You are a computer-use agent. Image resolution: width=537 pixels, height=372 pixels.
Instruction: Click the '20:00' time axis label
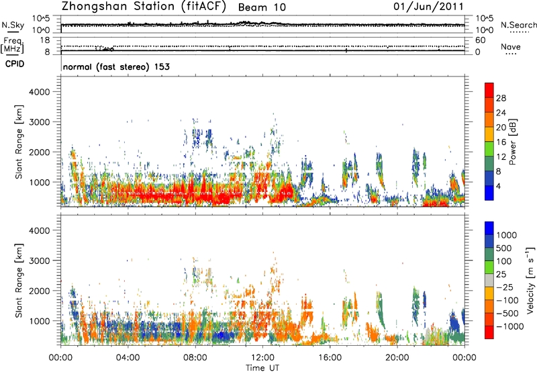[397, 358]
